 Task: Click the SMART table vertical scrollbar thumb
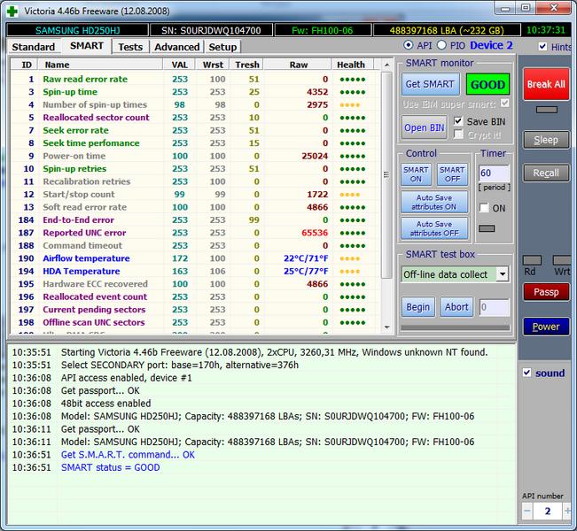click(386, 174)
